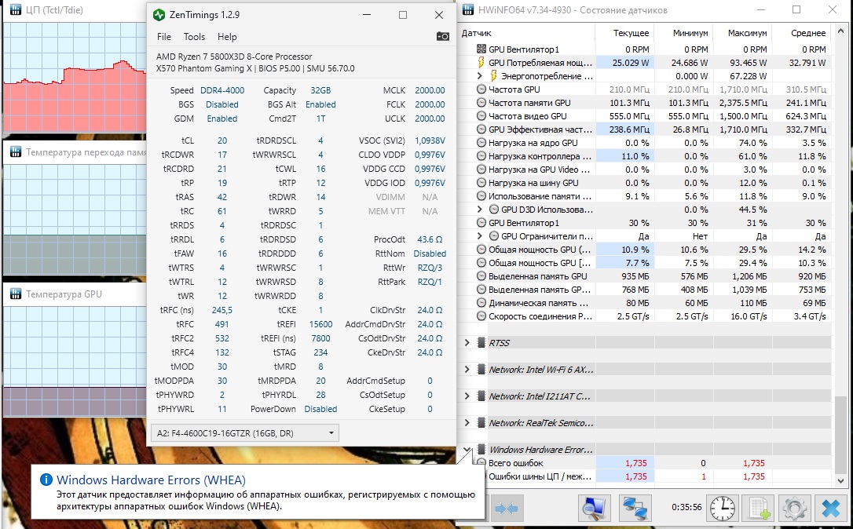The height and width of the screenshot is (529, 853).
Task: Select the Выделенная память GPU 935 МБ row
Action: tap(646, 276)
